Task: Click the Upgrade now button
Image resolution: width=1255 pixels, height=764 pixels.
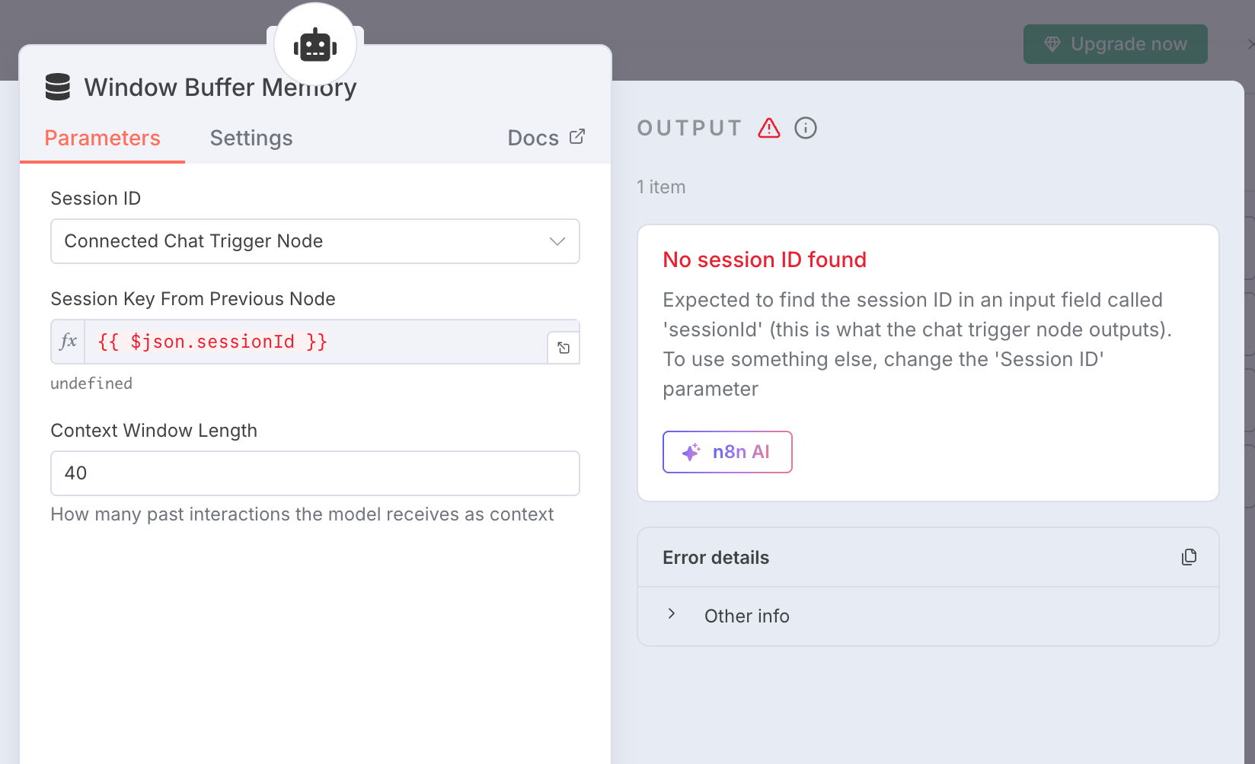Action: pos(1115,44)
